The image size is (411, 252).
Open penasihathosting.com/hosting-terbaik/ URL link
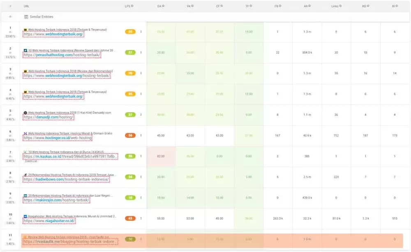(62, 55)
